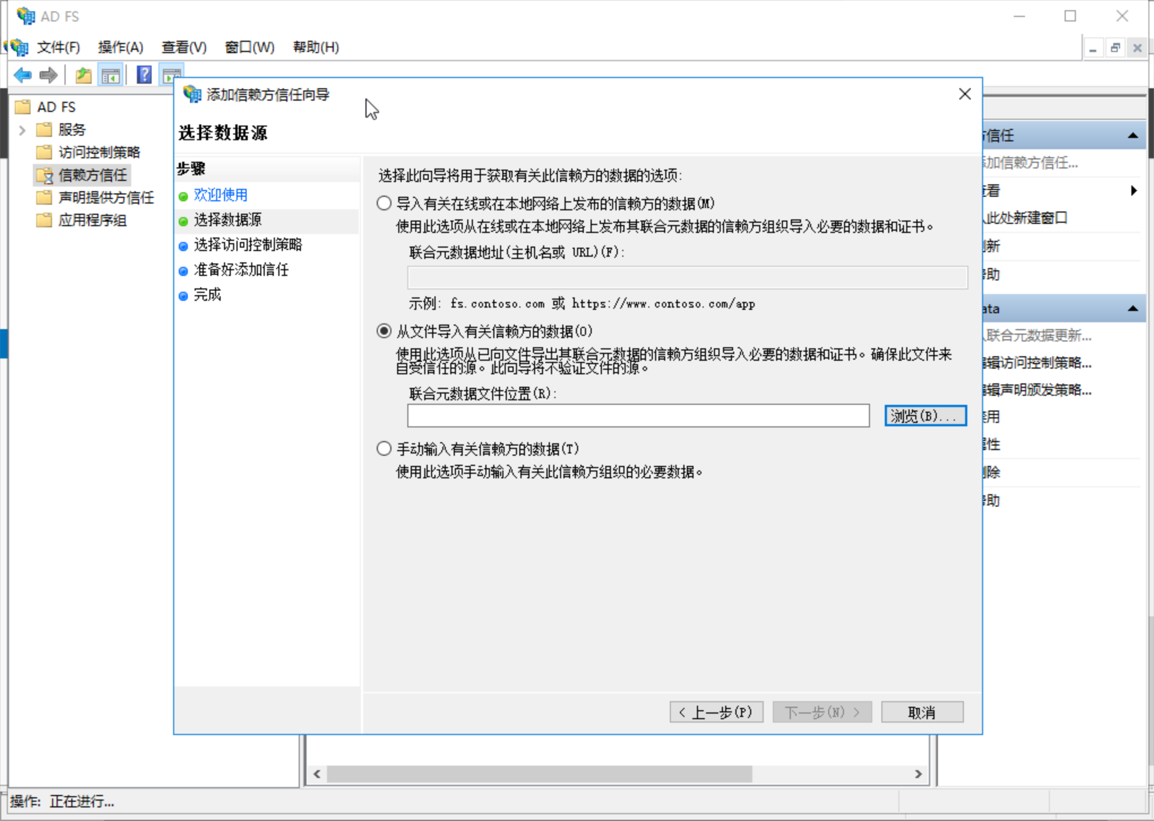Expand the 查看 submenu arrow in actions
The image size is (1154, 821).
(1134, 191)
